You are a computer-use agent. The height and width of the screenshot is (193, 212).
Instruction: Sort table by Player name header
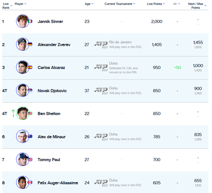pos(20,4)
